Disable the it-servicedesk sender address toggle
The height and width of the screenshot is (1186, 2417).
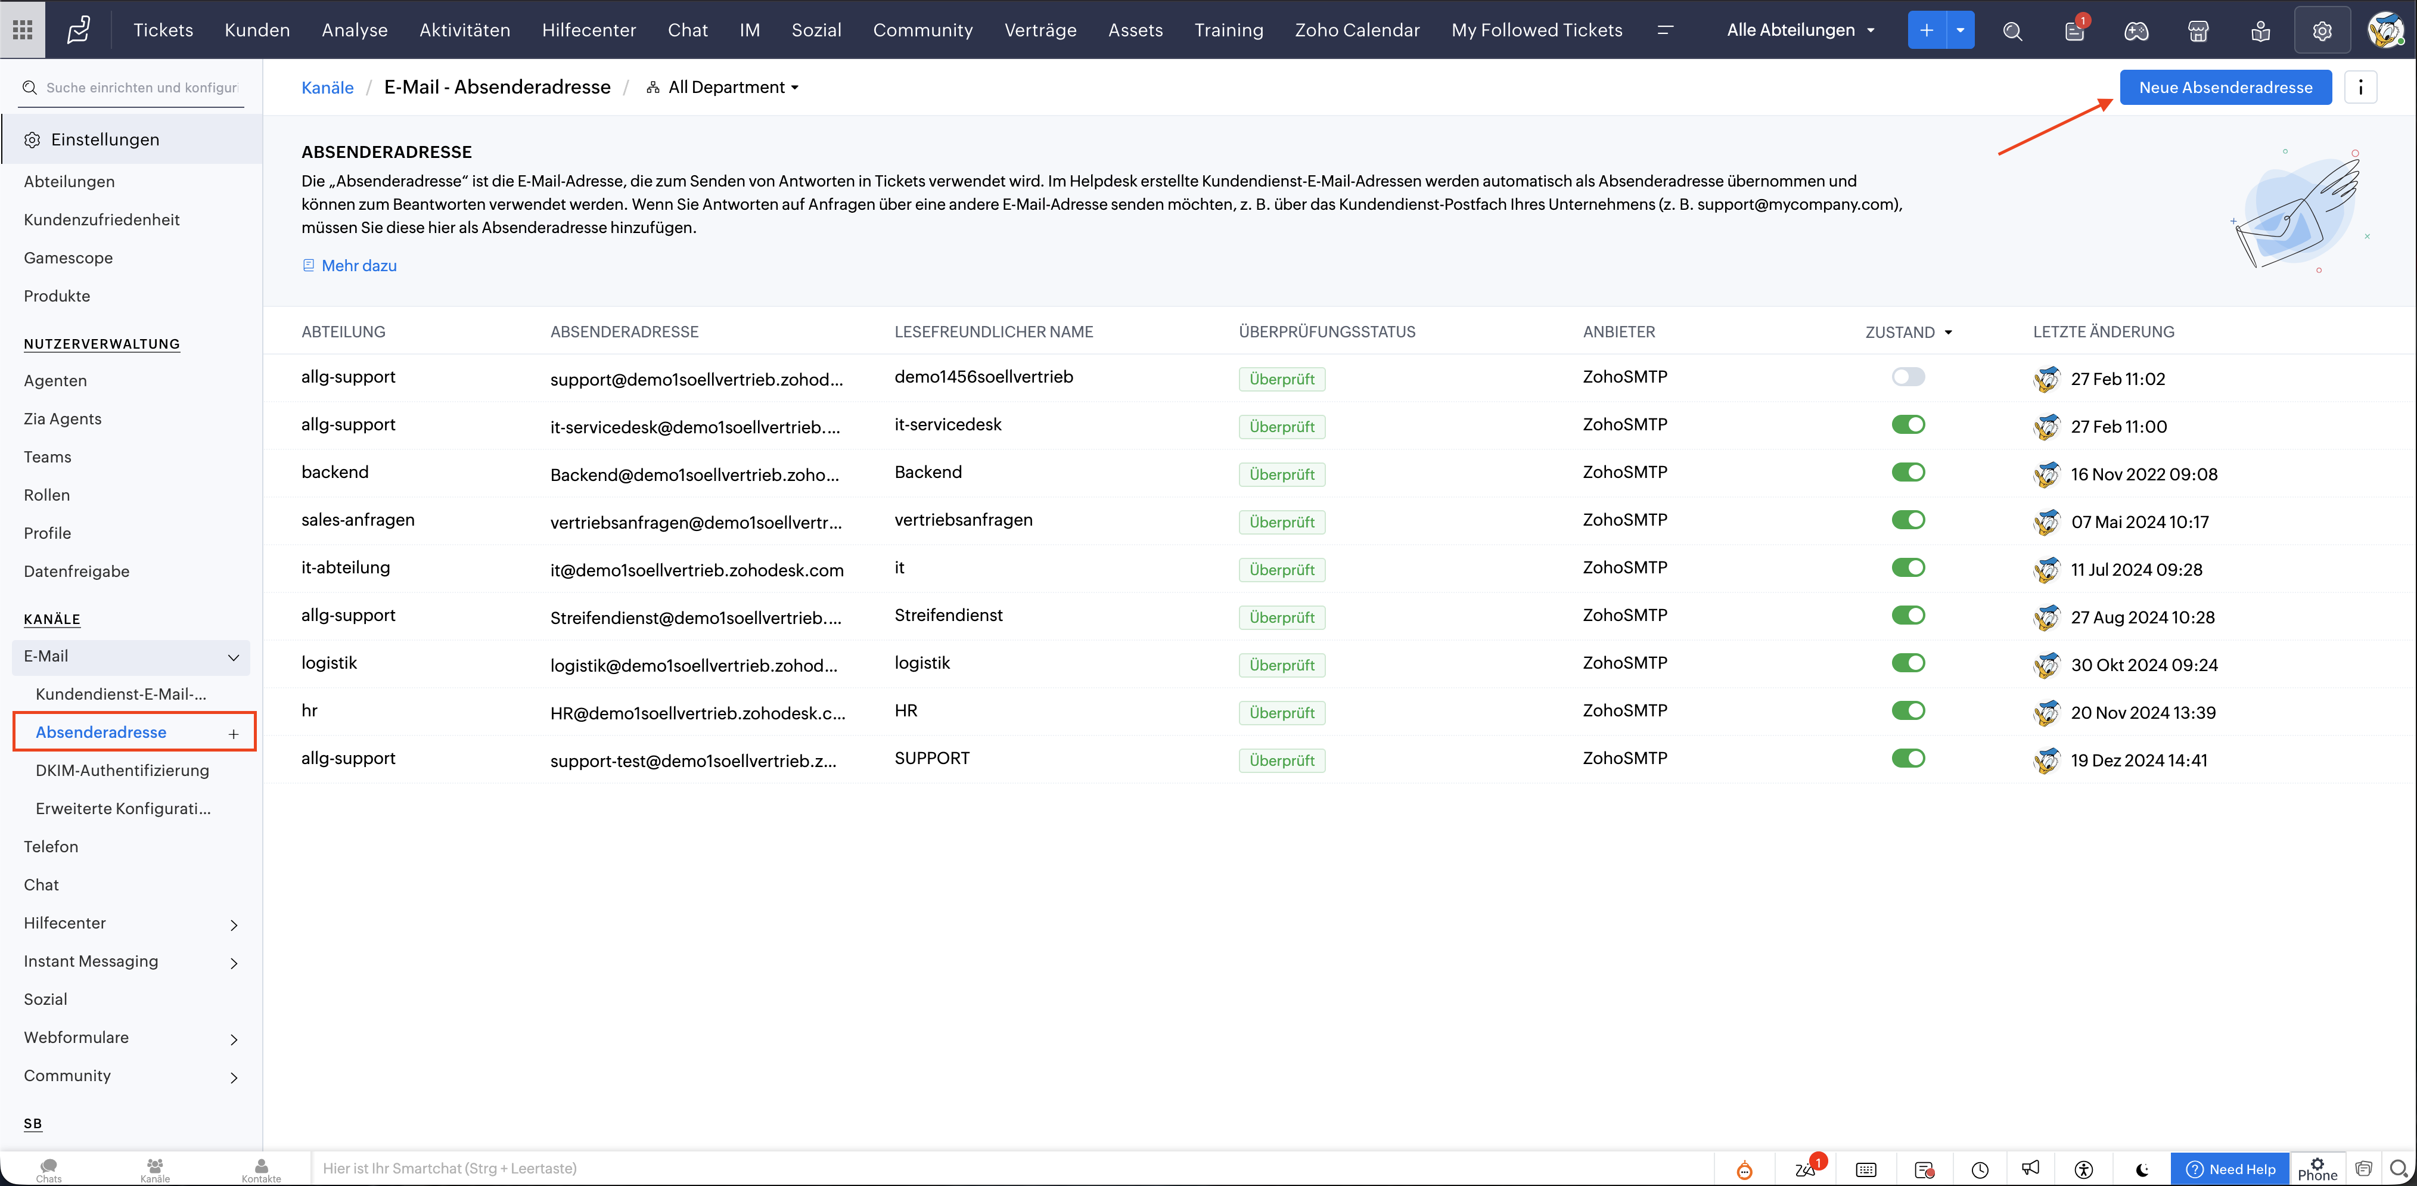(1907, 425)
